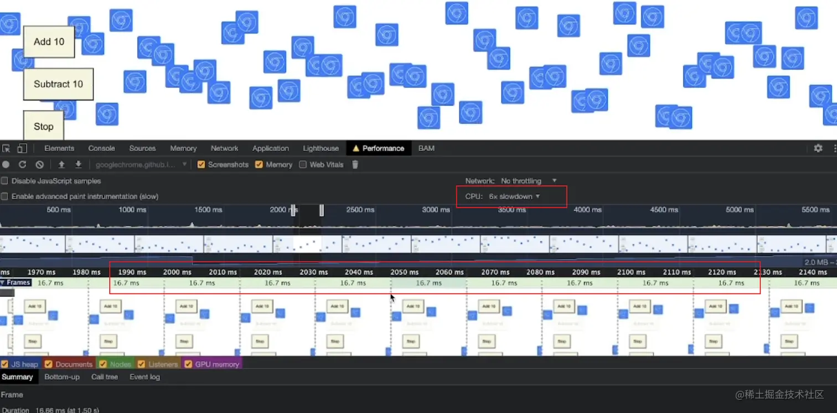Toggle the device toolbar icon
This screenshot has width=837, height=413.
coord(22,148)
